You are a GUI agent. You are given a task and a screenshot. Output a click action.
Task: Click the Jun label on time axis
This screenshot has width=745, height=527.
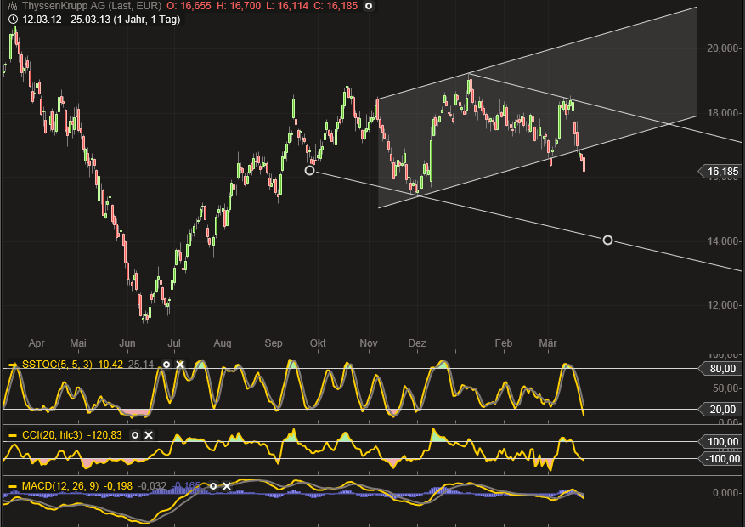pyautogui.click(x=127, y=343)
